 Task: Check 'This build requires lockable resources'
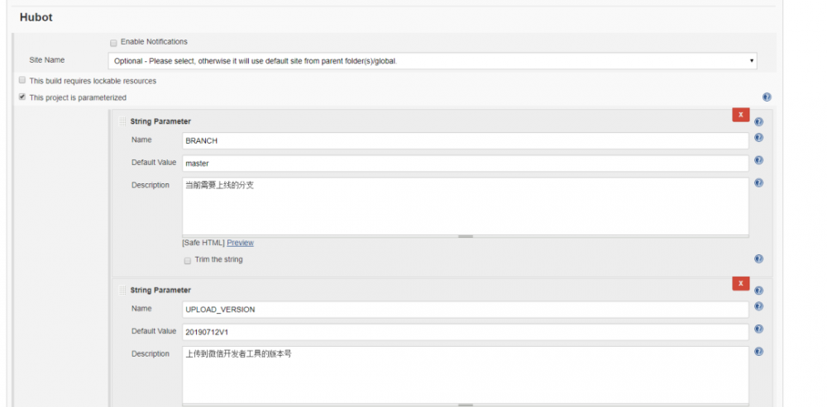coord(22,81)
